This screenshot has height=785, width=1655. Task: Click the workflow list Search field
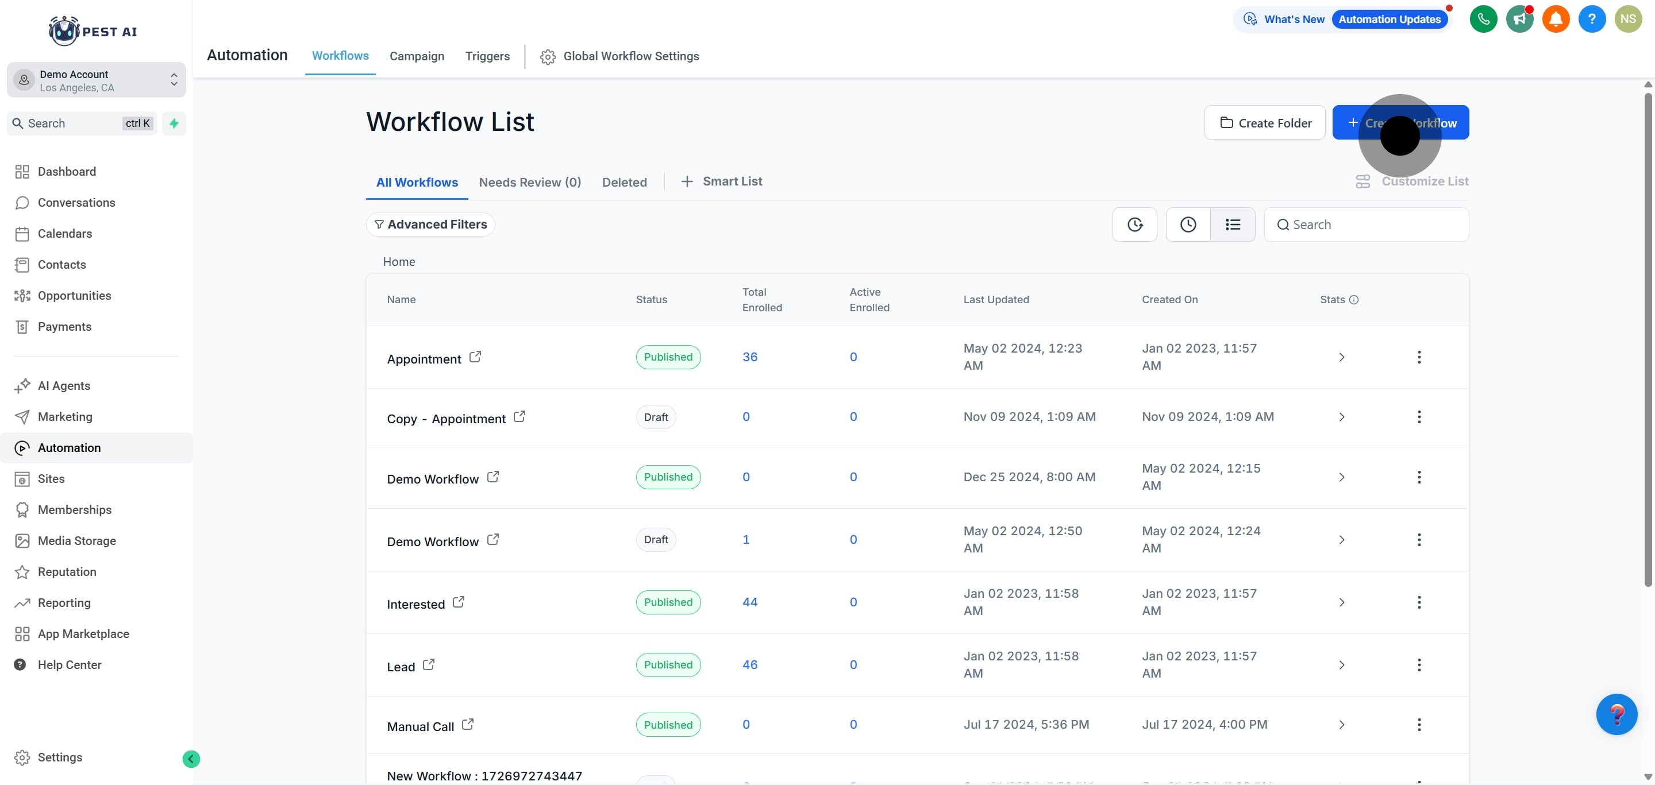tap(1367, 225)
